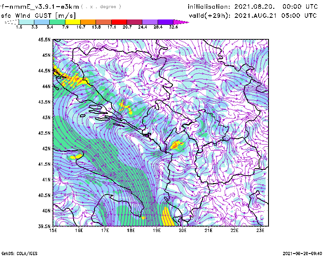Click the '45N' latitude label
Image resolution: width=331 pixels, height=256 pixels.
click(46, 55)
